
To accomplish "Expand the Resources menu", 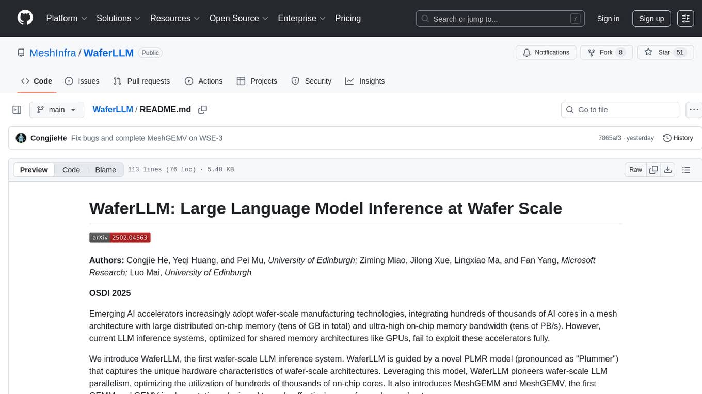I will (175, 18).
